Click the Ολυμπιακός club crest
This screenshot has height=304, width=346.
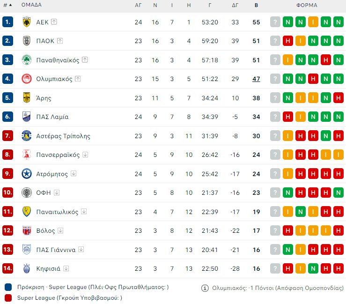click(27, 79)
